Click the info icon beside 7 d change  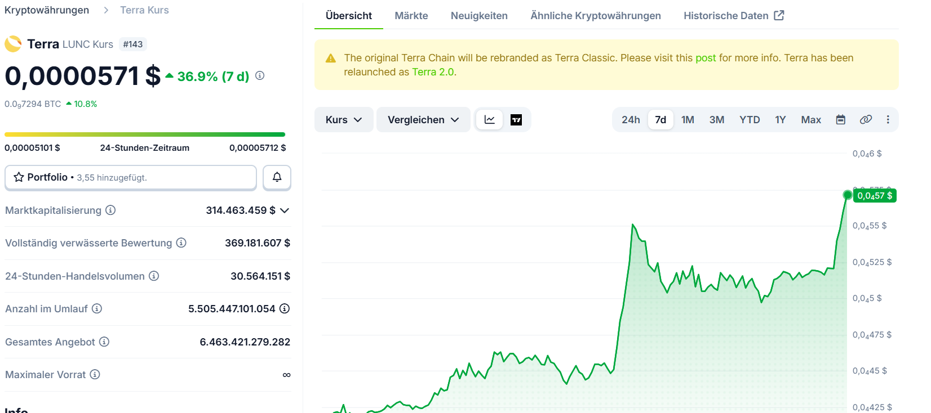tap(260, 75)
